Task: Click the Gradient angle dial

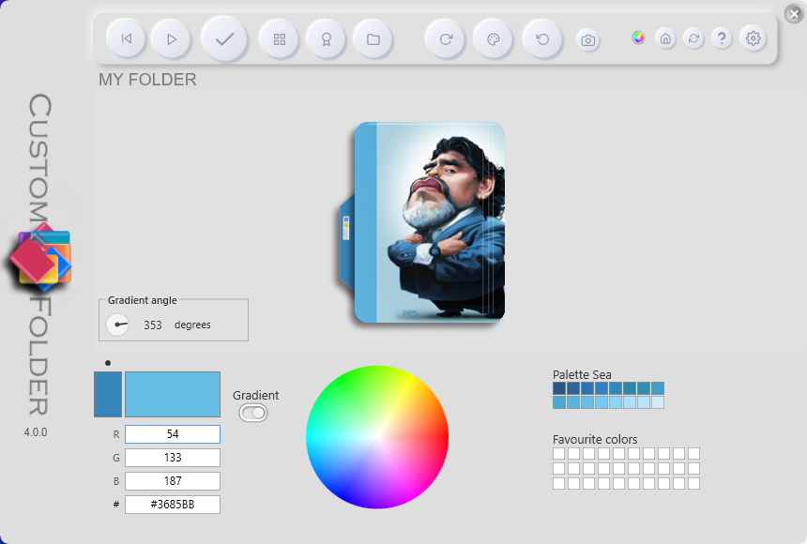Action: point(117,325)
